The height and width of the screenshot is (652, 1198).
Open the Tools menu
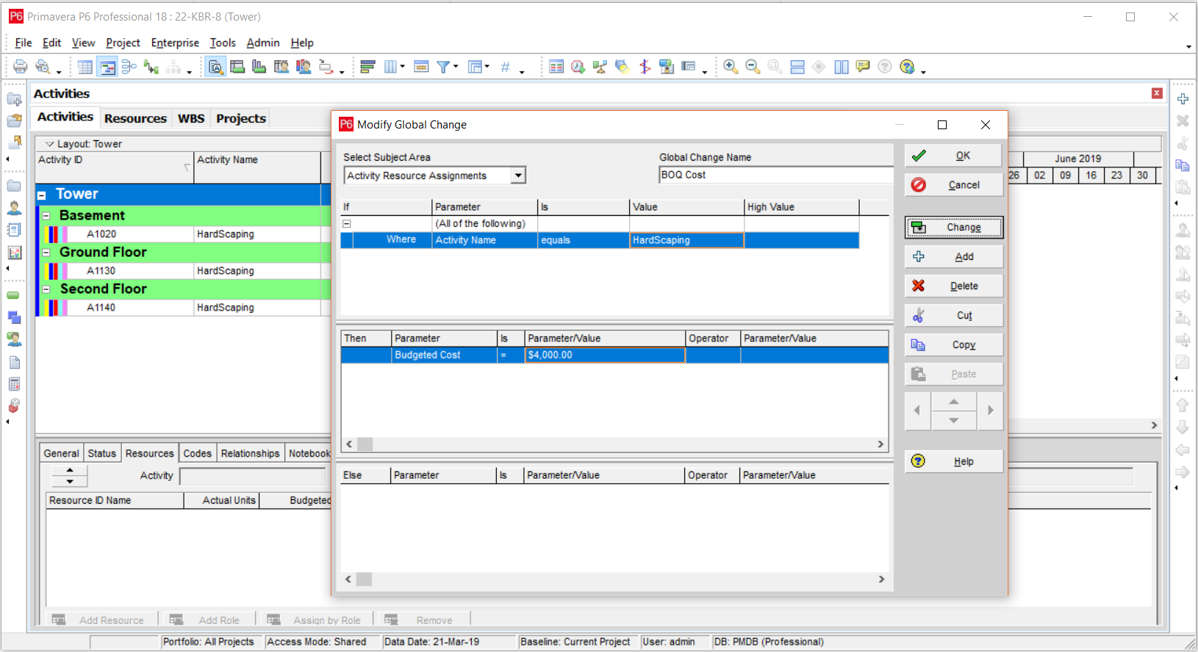pos(223,43)
